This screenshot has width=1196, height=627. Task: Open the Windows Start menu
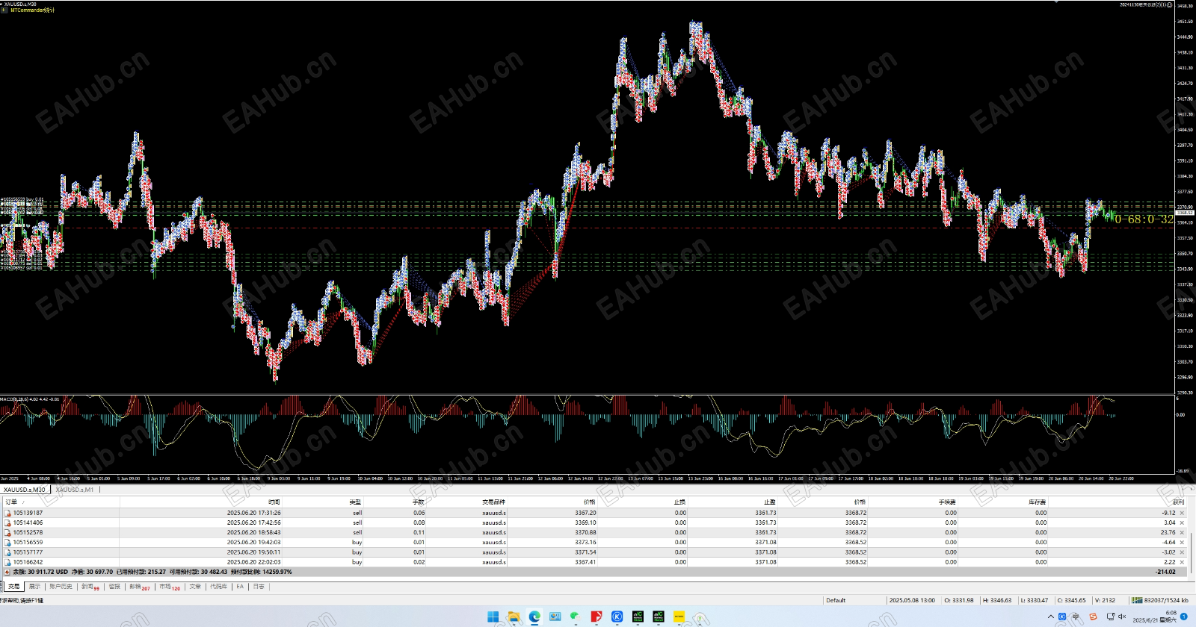493,617
